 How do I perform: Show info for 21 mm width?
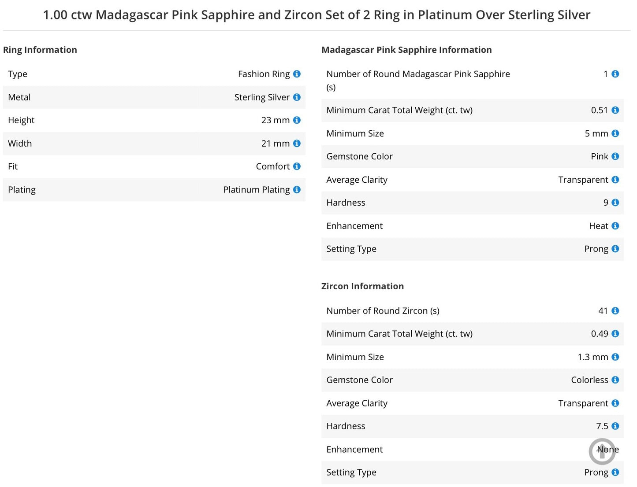[297, 144]
